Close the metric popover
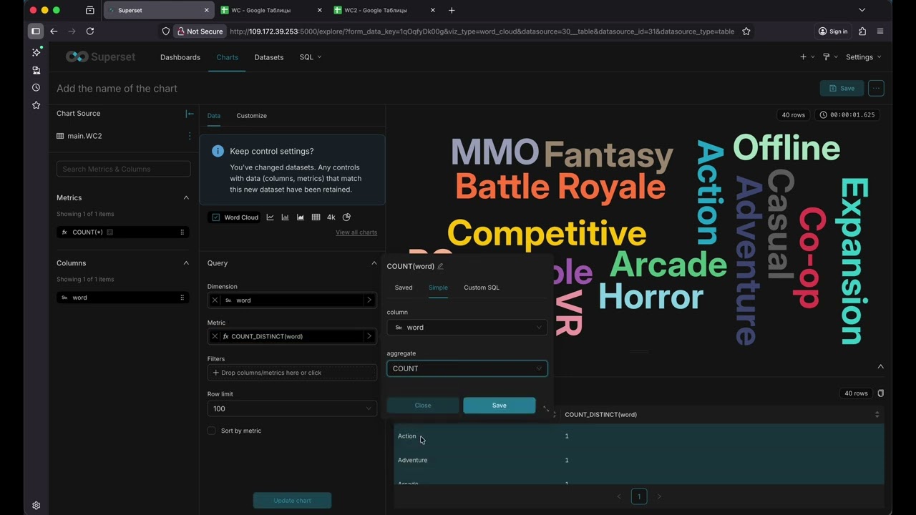The width and height of the screenshot is (916, 515). pos(423,406)
